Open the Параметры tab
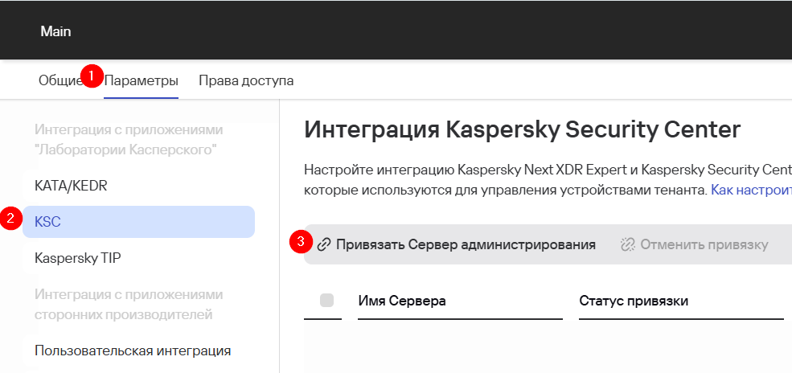The width and height of the screenshot is (792, 373). point(142,81)
